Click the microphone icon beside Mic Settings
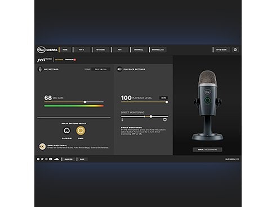The height and width of the screenshot is (207, 276). [40, 69]
